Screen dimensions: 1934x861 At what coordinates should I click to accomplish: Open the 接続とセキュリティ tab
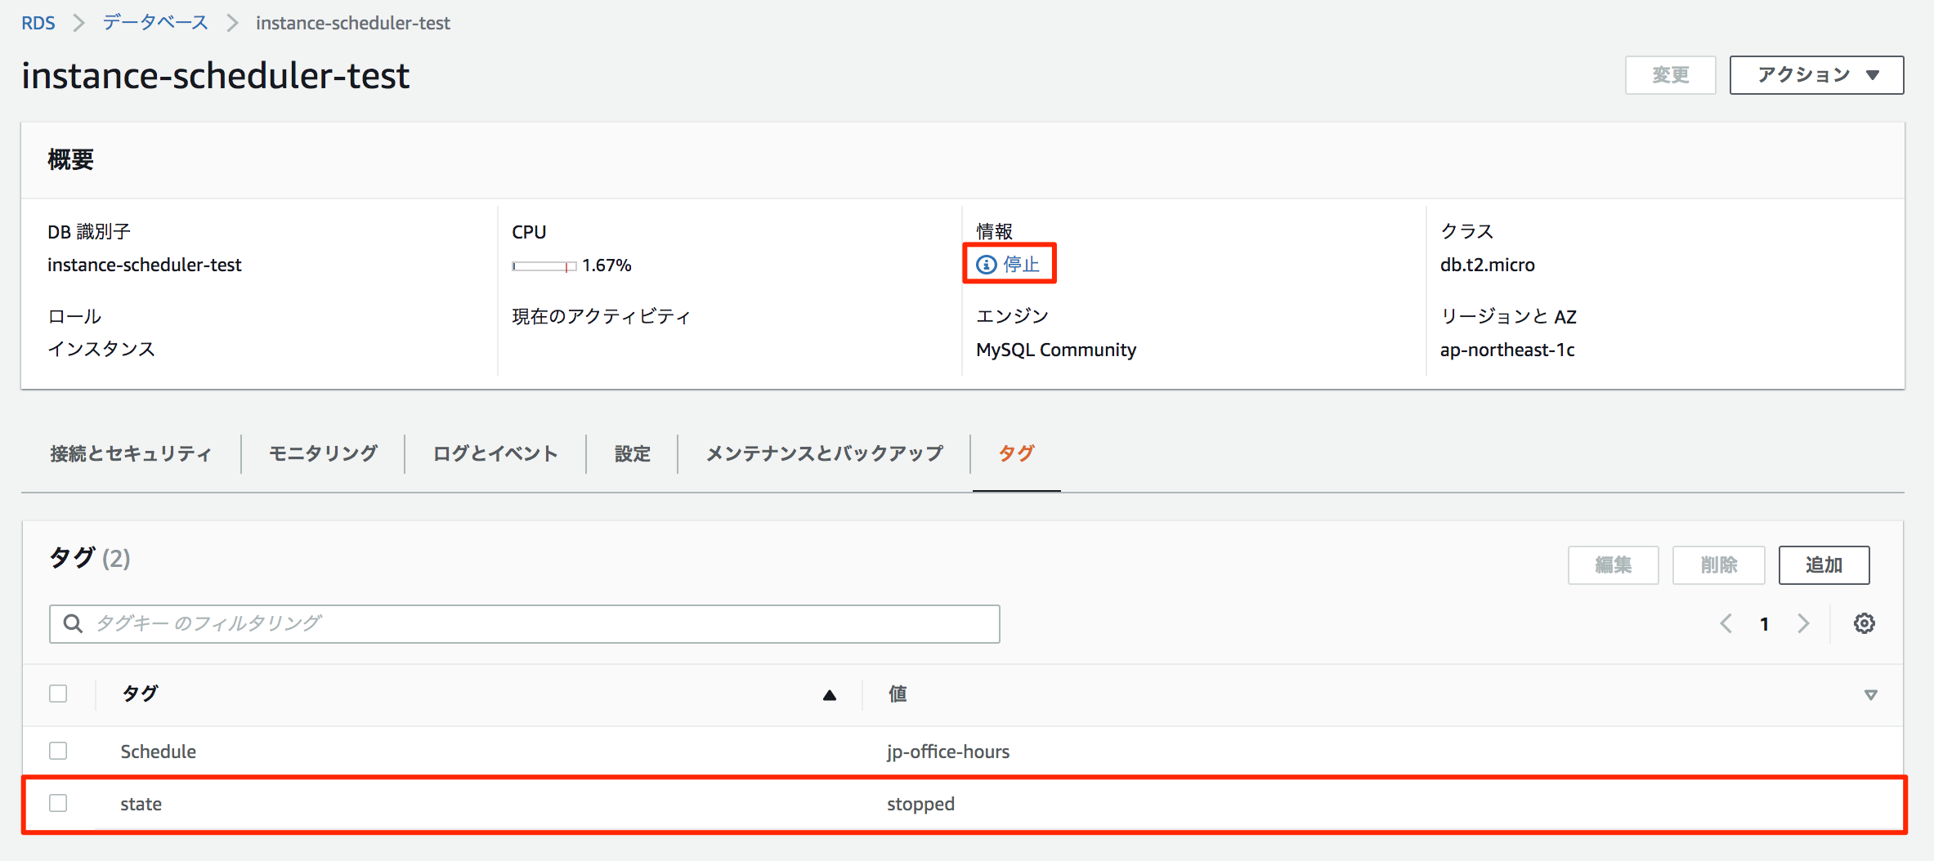131,453
